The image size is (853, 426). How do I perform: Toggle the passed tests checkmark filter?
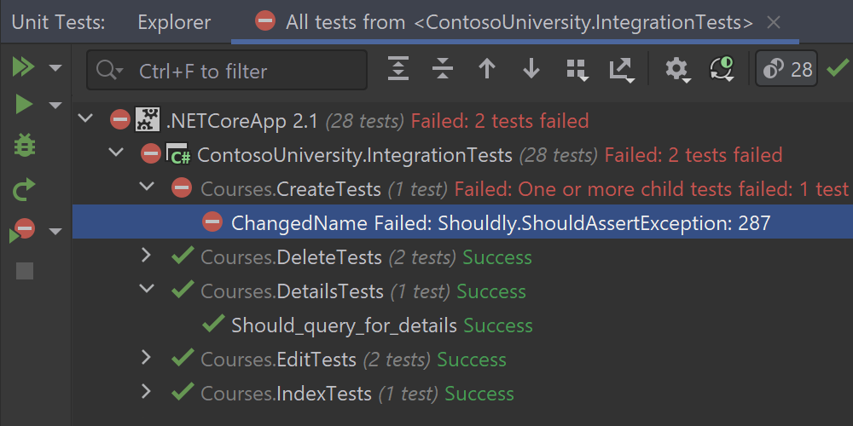pos(838,67)
